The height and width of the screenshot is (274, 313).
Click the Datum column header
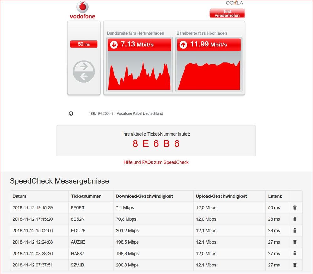coord(19,196)
